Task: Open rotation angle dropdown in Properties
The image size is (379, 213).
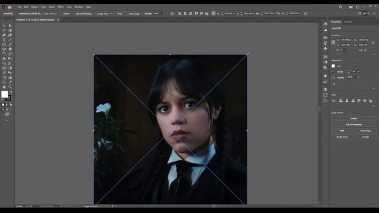Action: 349,50
